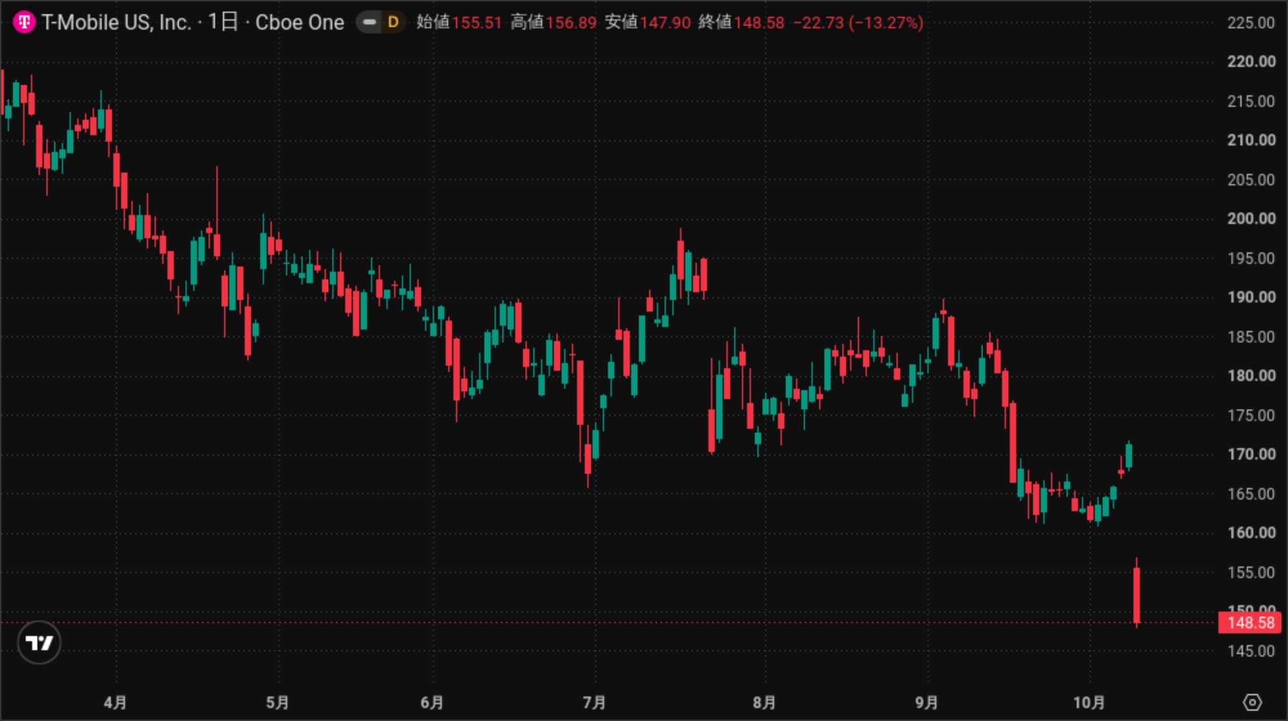Click the minus market-status badge

click(x=369, y=23)
